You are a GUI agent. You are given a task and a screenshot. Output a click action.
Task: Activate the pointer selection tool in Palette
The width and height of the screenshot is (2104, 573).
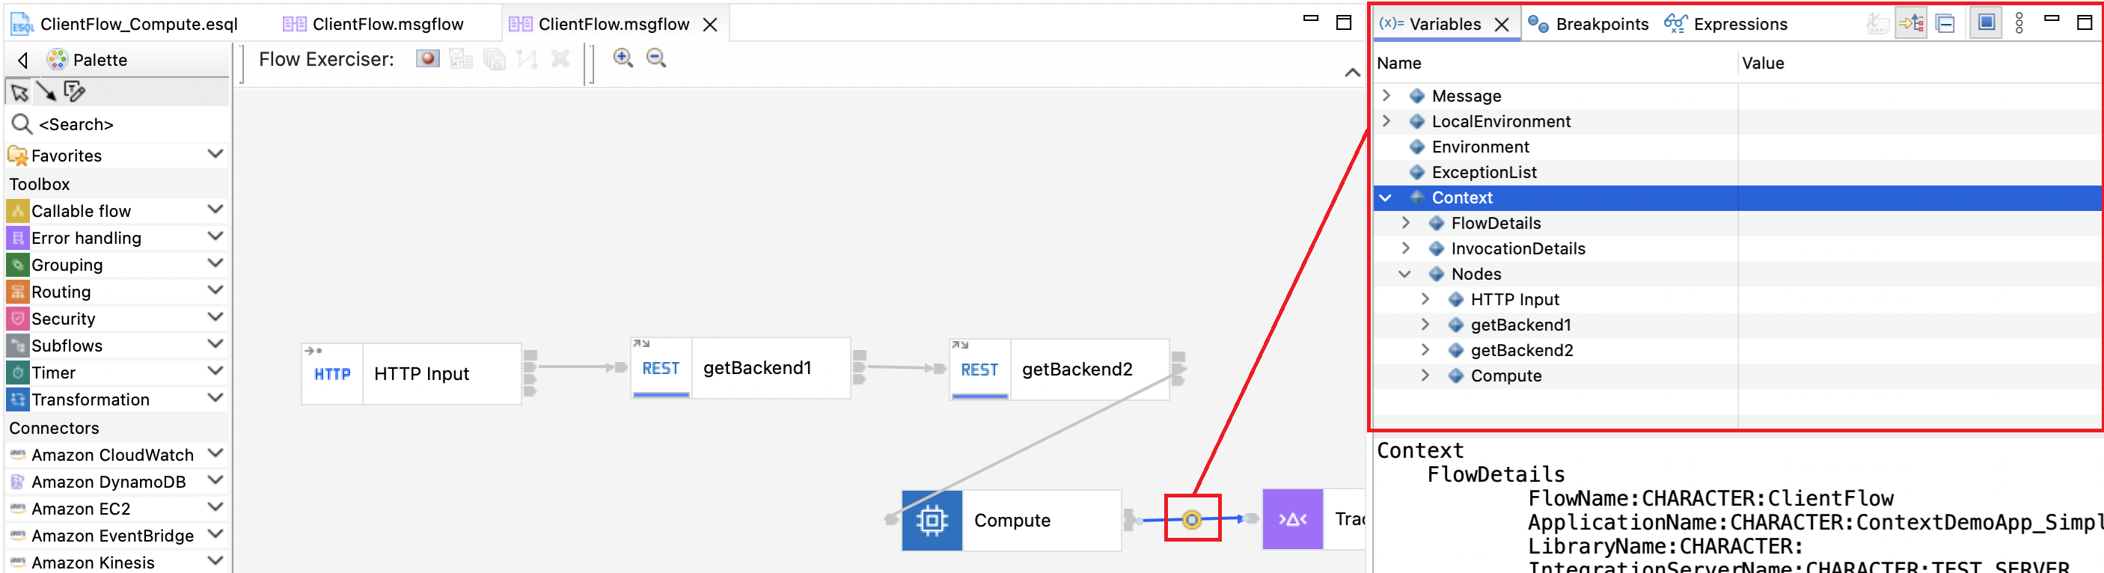[x=19, y=91]
